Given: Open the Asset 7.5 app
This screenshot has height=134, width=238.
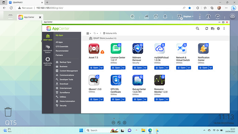Looking at the screenshot, I should (94, 68).
